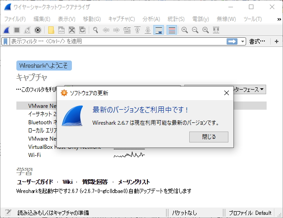
Task: Open the ツール(T) menu
Action: (253, 19)
